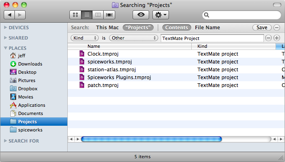The width and height of the screenshot is (285, 162).
Task: Go forward with the right arrow button
Action: (20, 15)
